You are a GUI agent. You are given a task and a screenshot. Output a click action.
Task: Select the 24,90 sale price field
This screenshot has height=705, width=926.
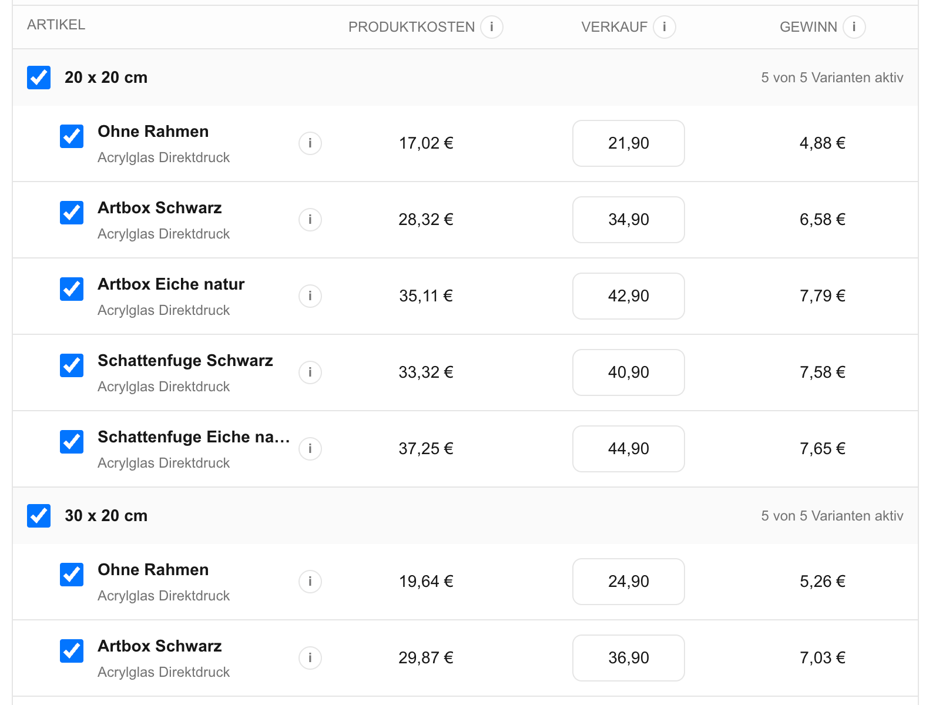pos(629,582)
